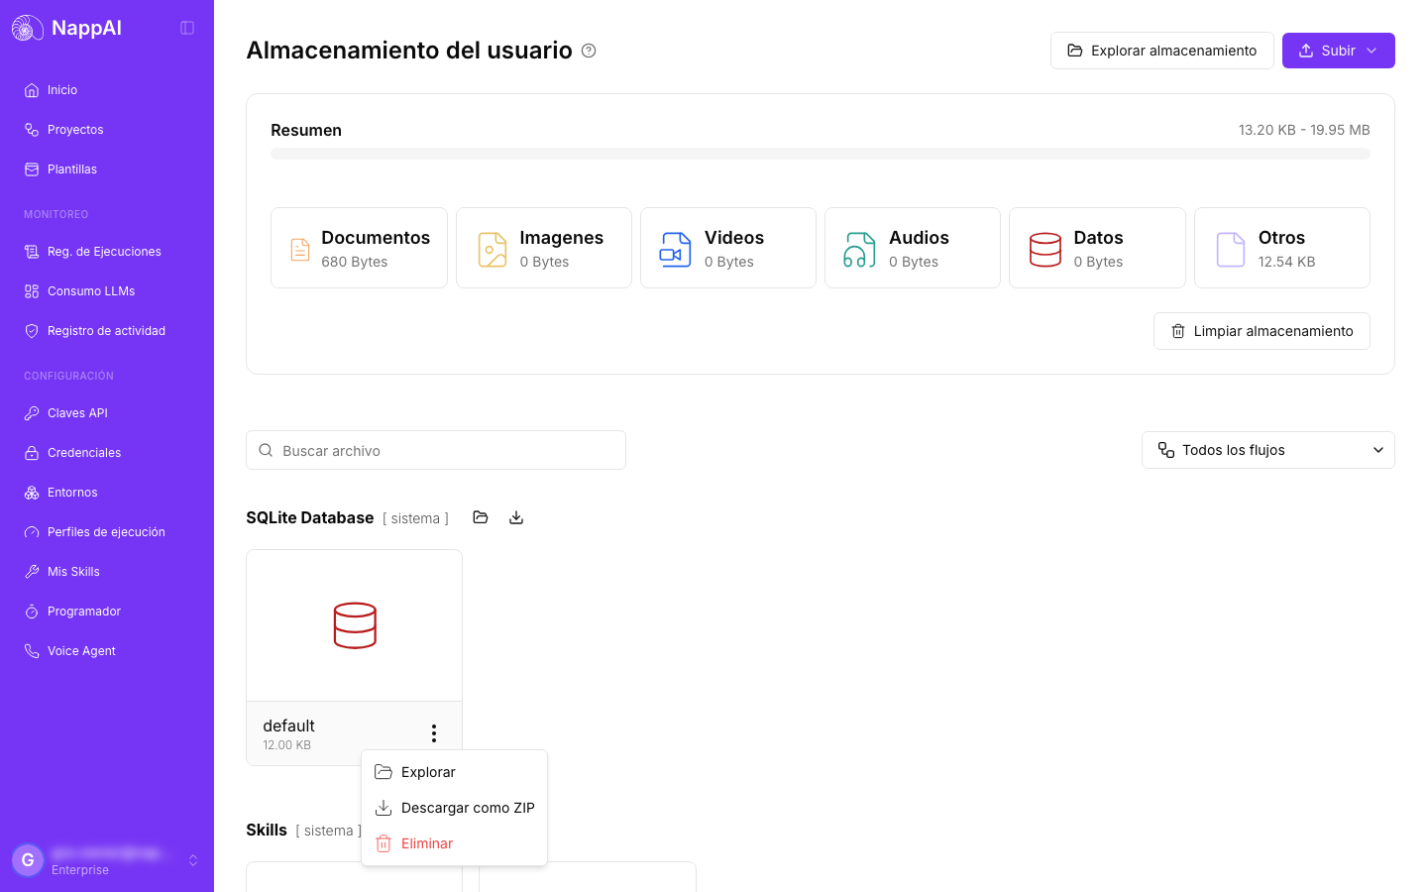Image resolution: width=1427 pixels, height=892 pixels.
Task: Choose Descargar como ZIP menu option
Action: pos(454,808)
